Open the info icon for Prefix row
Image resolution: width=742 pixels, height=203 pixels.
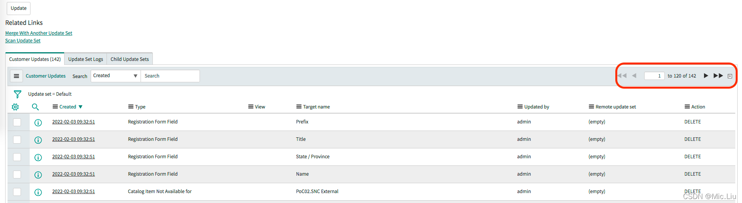38,123
